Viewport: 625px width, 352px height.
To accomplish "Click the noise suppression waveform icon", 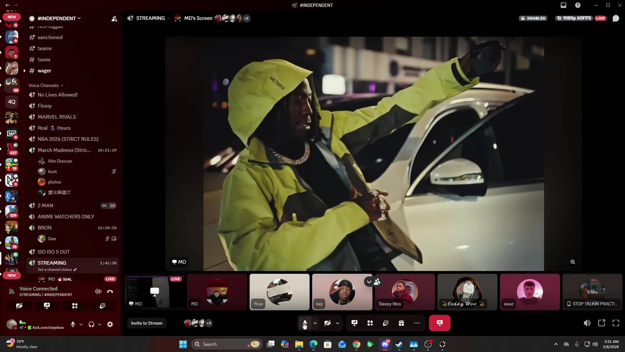I will point(98,291).
